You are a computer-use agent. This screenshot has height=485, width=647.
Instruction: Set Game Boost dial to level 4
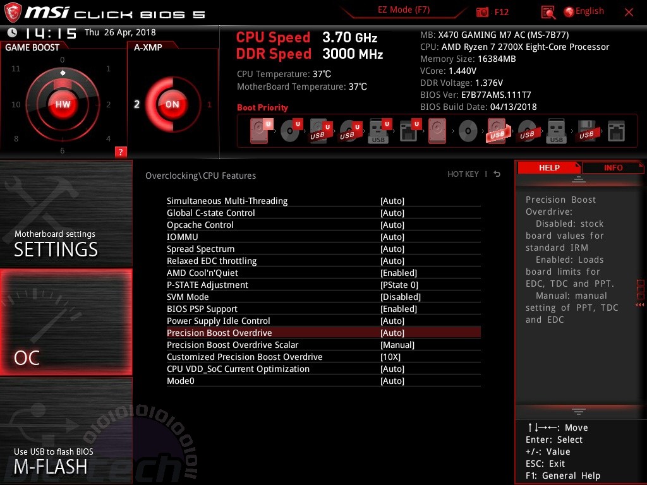click(x=108, y=138)
